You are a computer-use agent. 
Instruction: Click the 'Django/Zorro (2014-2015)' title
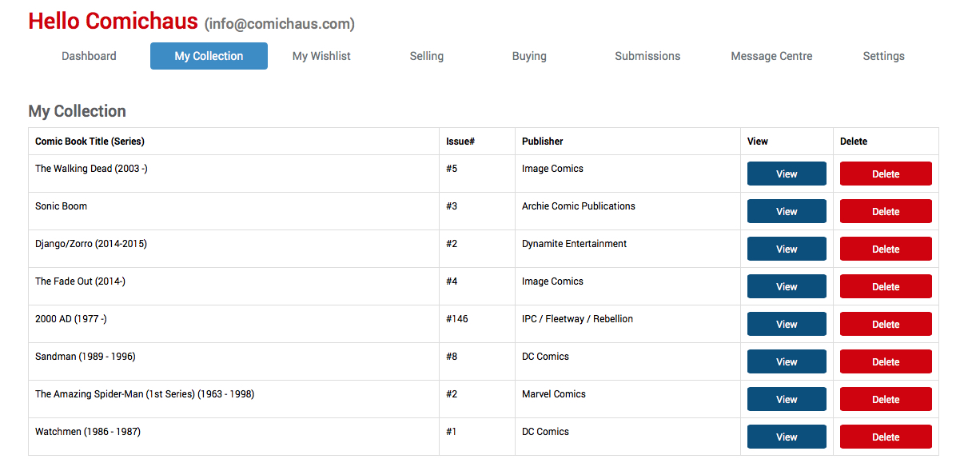click(91, 244)
